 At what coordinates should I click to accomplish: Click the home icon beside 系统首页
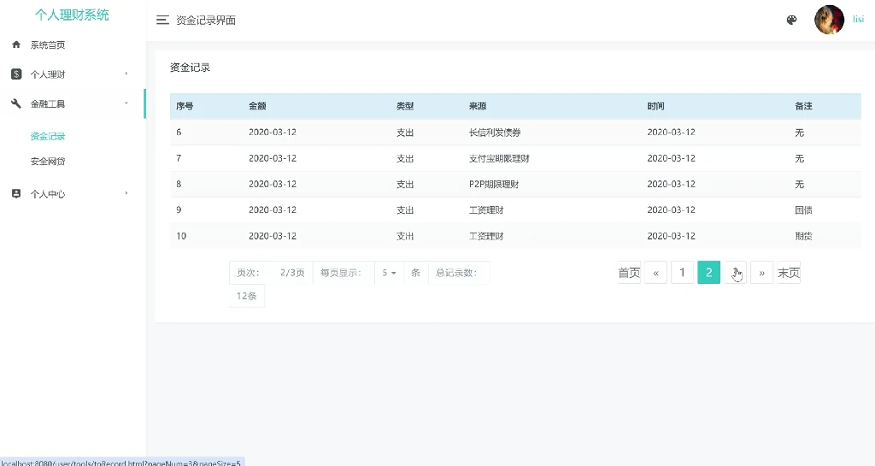(16, 44)
